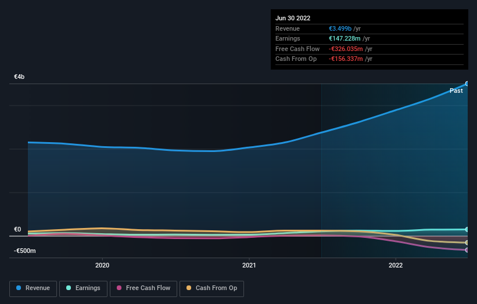Click the €0 y-axis label

tap(17, 229)
